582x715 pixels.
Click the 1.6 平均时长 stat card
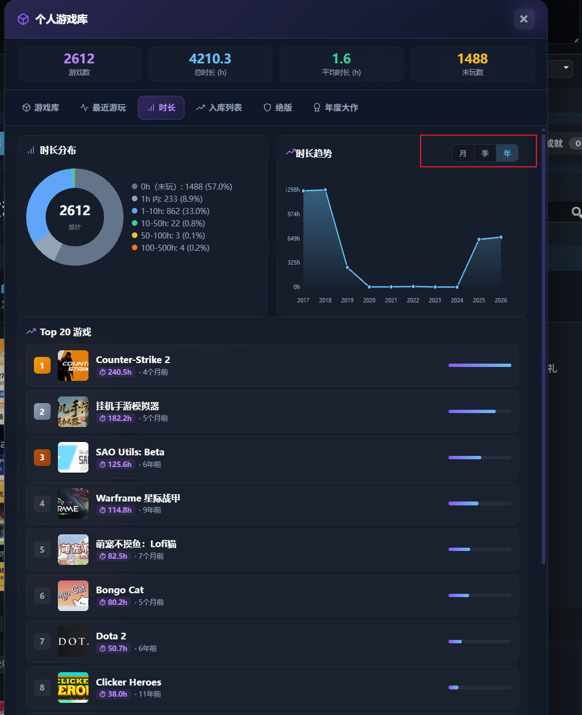tap(342, 64)
